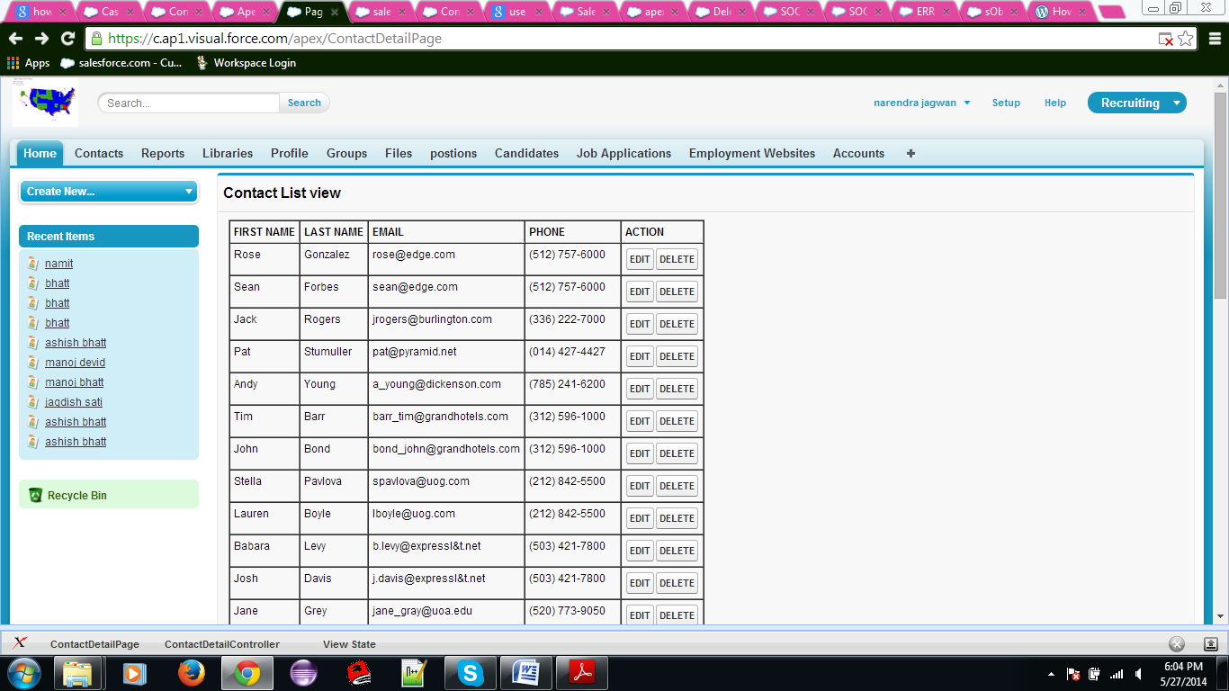Launch Windows Media Player from taskbar

pos(134,673)
